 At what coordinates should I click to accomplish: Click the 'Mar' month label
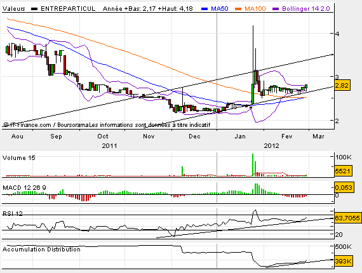[x=318, y=136]
